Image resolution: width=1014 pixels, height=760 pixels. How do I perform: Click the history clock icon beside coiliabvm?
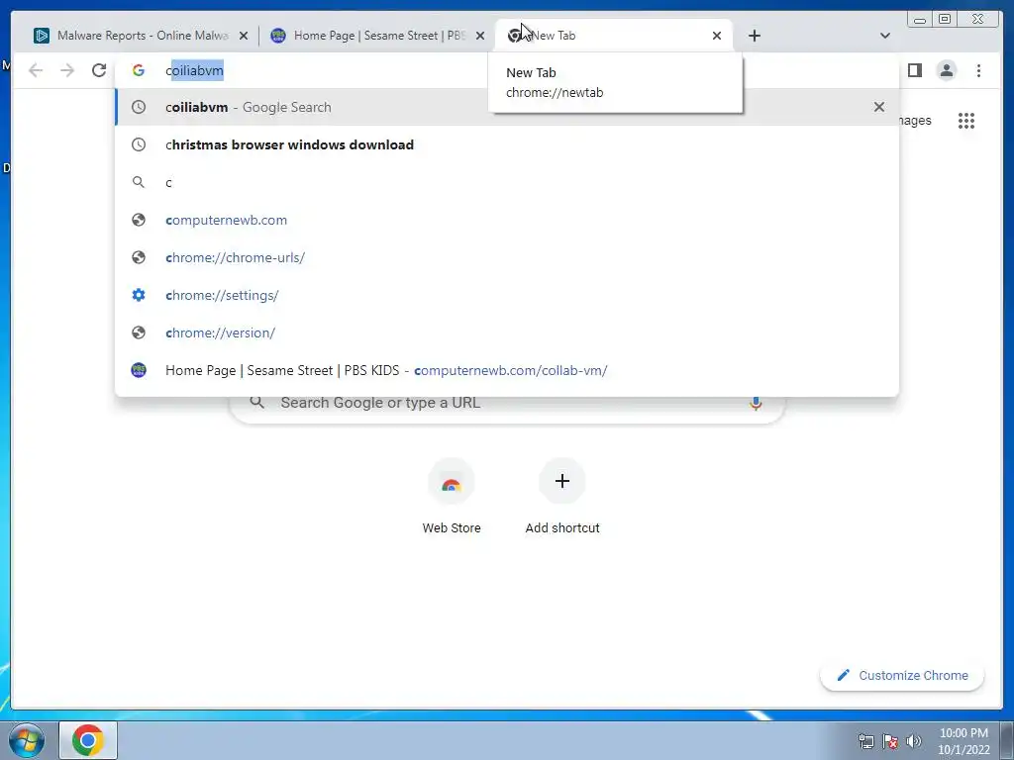[x=139, y=107]
